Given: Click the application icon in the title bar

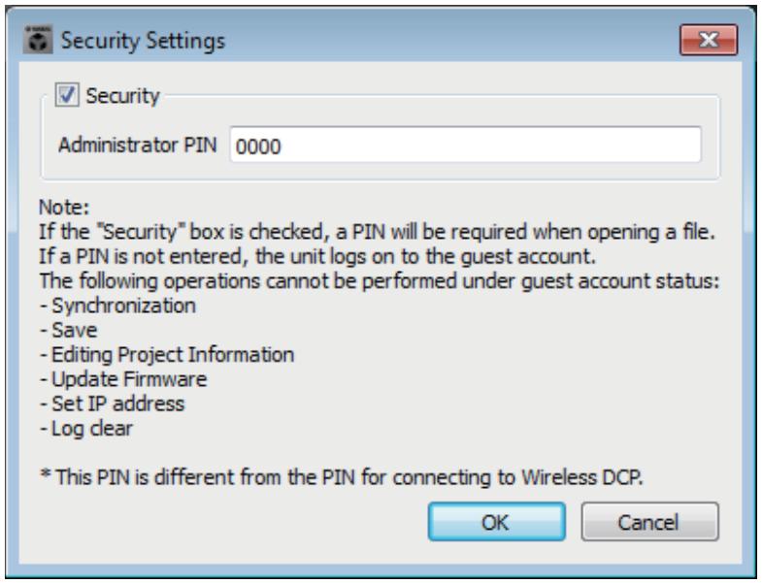Looking at the screenshot, I should [x=38, y=40].
